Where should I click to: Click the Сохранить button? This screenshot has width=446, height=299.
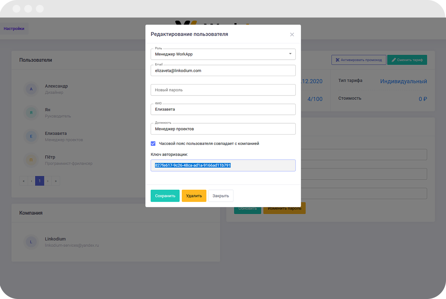click(165, 196)
